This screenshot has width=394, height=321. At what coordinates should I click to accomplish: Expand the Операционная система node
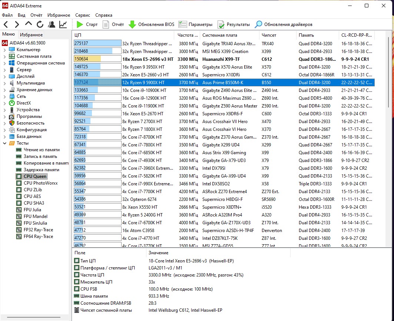(x=4, y=63)
